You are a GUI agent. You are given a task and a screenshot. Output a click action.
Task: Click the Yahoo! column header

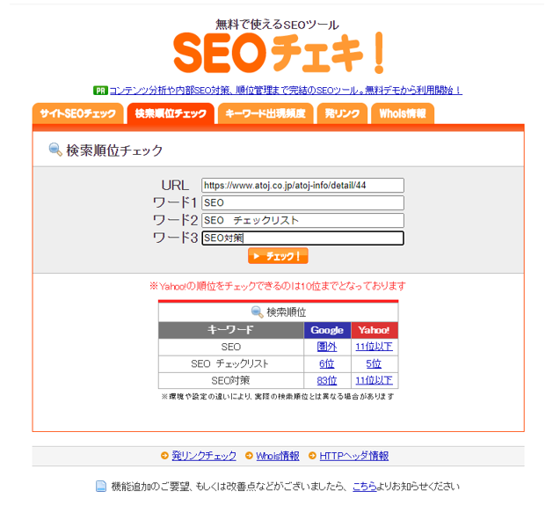click(375, 330)
